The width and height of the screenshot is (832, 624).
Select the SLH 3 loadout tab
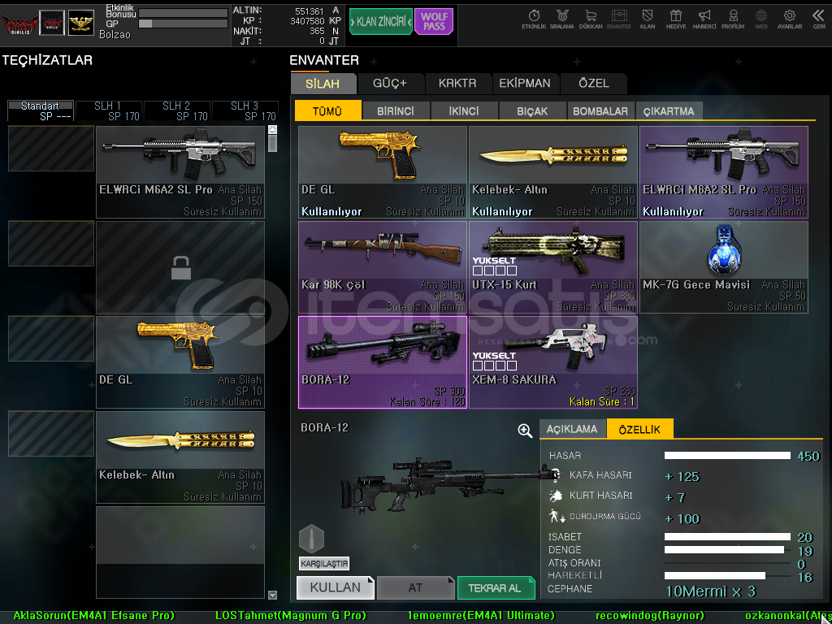[x=245, y=110]
